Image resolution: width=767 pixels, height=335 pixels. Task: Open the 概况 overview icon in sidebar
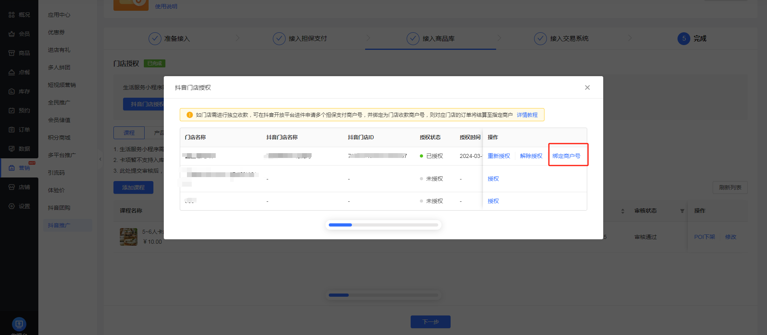(x=12, y=15)
